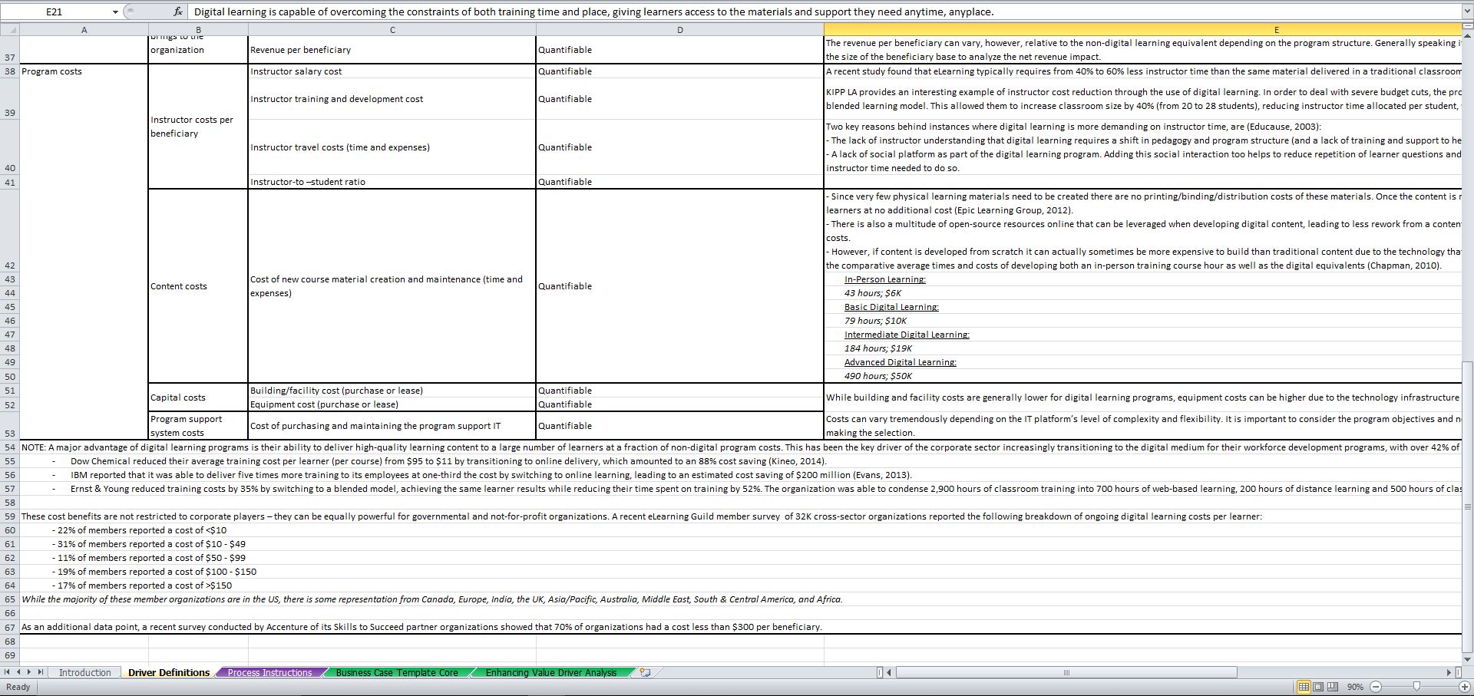
Task: Select the 'Revenue per beneficiary' cell
Action: [392, 50]
